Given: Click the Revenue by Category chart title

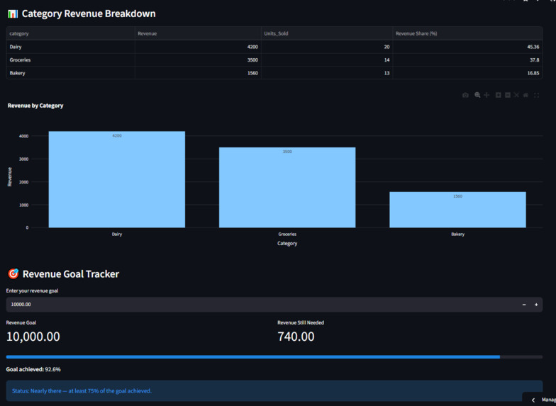Looking at the screenshot, I should (x=35, y=106).
